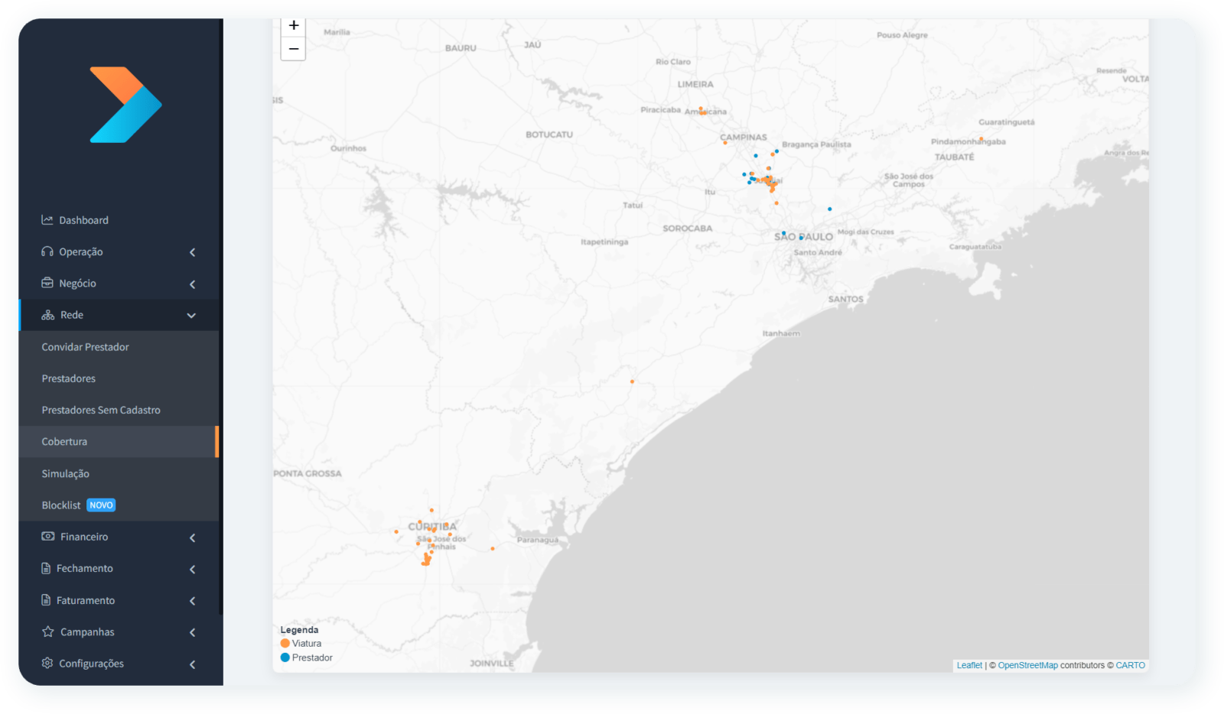Image resolution: width=1224 pixels, height=714 pixels.
Task: Open the CARTO attribution link
Action: tap(1130, 665)
